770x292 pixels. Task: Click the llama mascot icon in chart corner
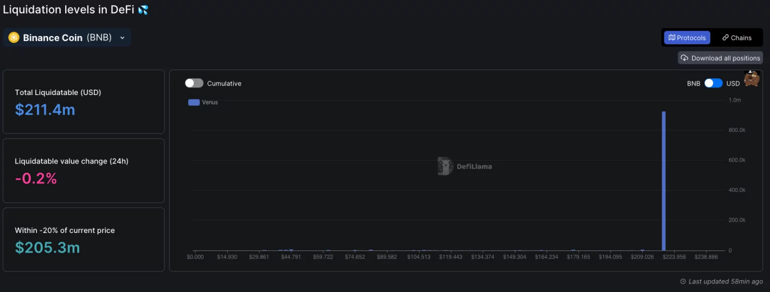(x=751, y=78)
